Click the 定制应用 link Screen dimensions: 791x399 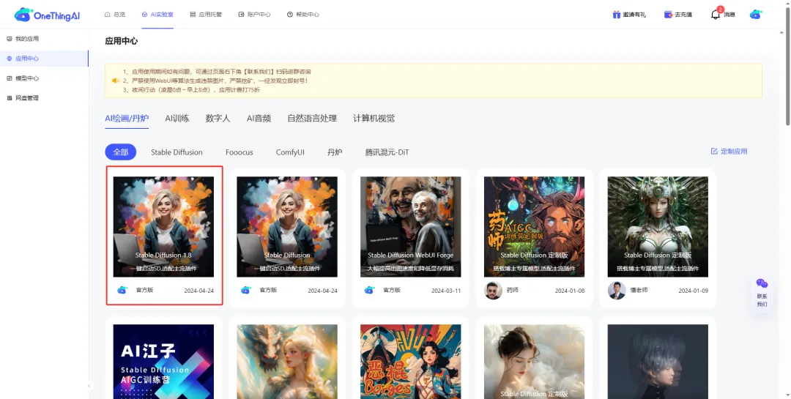[x=729, y=152]
